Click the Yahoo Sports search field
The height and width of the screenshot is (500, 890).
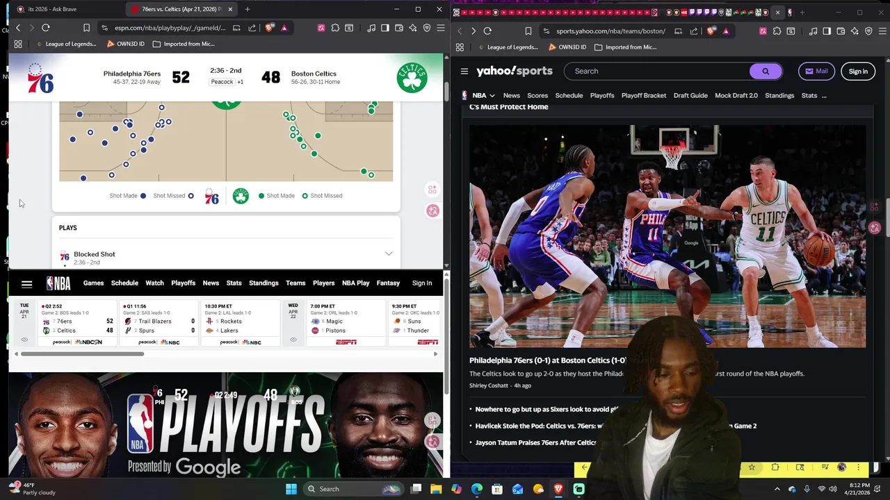coord(656,71)
